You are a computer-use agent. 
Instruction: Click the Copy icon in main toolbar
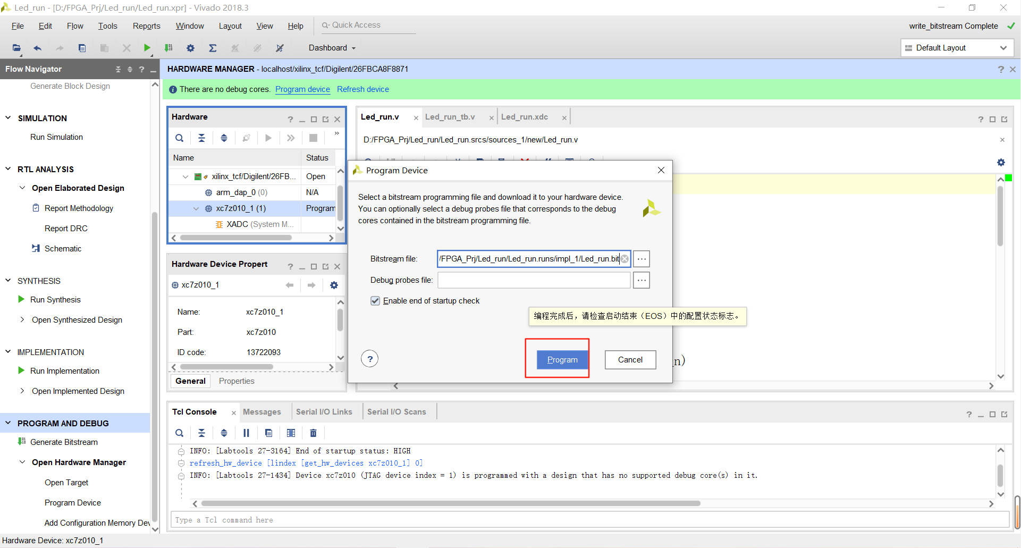point(82,48)
